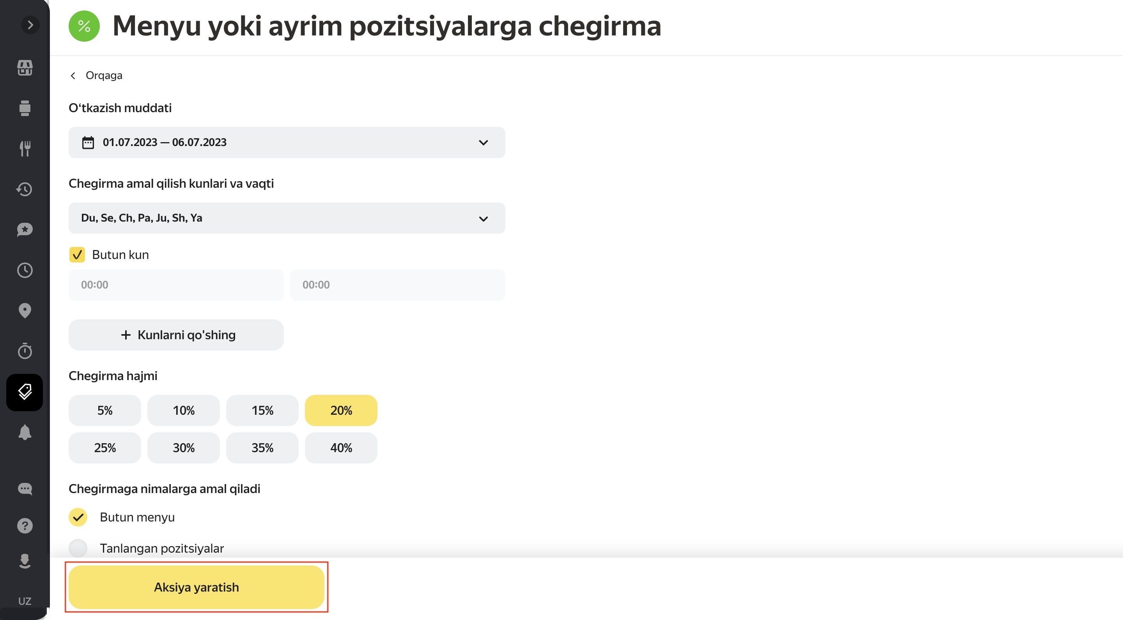The height and width of the screenshot is (620, 1123).
Task: Select the Butun menyu radio option
Action: [78, 517]
